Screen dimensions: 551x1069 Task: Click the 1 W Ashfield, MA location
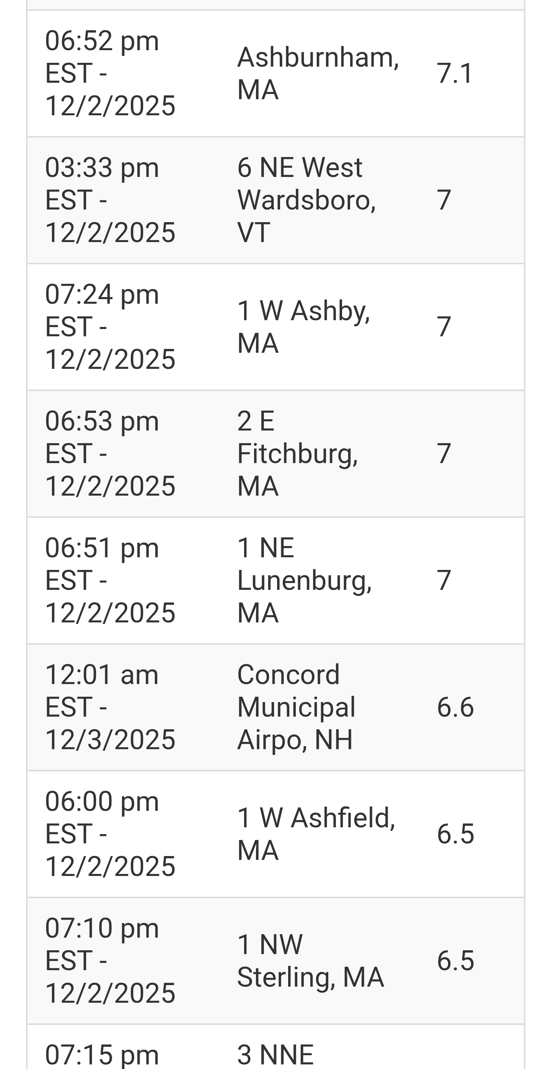(316, 834)
